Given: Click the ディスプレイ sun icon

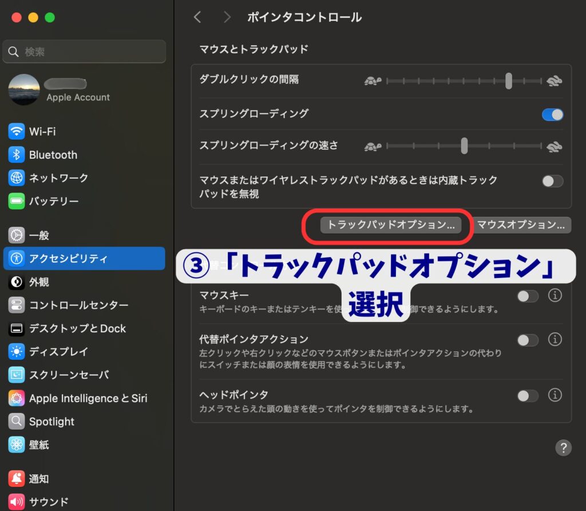Looking at the screenshot, I should (17, 351).
